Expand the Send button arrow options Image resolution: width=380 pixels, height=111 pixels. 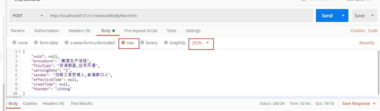(x=343, y=16)
